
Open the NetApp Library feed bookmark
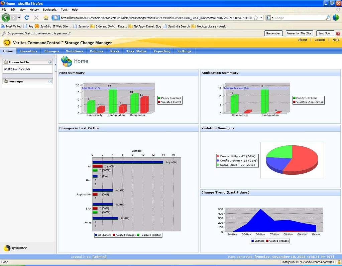point(209,26)
